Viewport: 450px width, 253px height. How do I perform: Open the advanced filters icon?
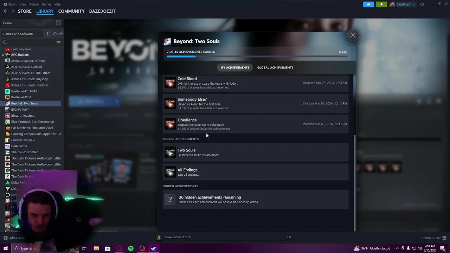click(58, 43)
